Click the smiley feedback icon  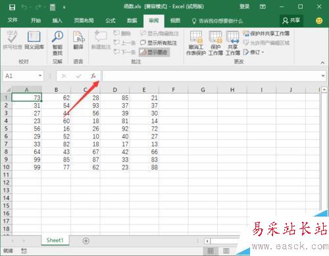coord(319,21)
